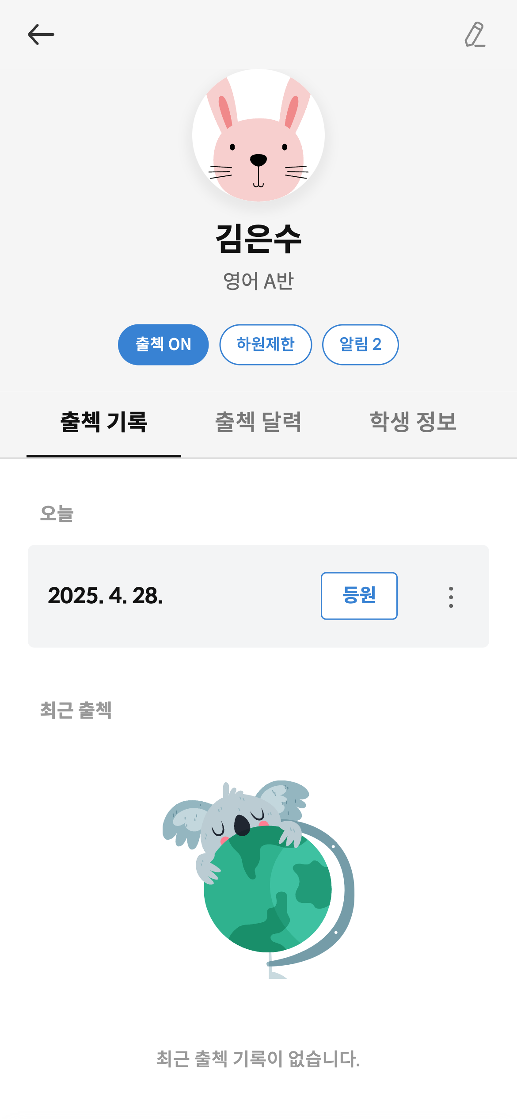Viewport: 517px width, 1119px height.
Task: Toggle the 출첵 ON chip
Action: [163, 345]
